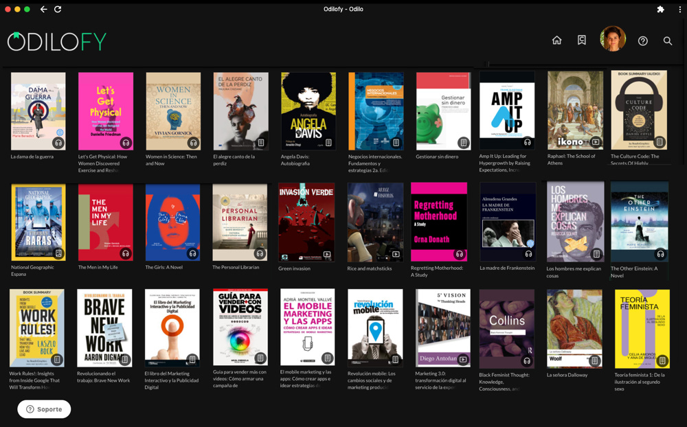Open Let's Get Physical pink cover

106,111
